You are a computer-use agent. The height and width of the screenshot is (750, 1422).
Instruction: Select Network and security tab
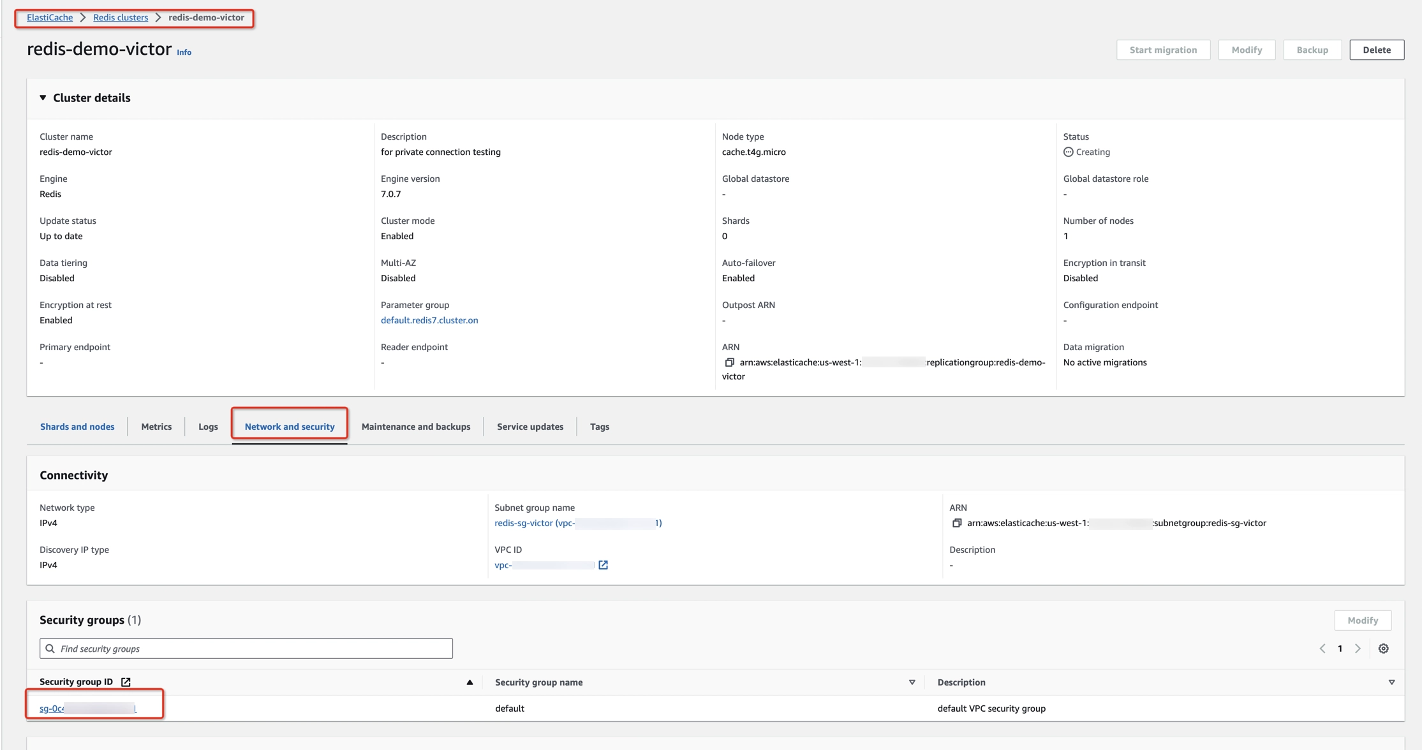(290, 427)
